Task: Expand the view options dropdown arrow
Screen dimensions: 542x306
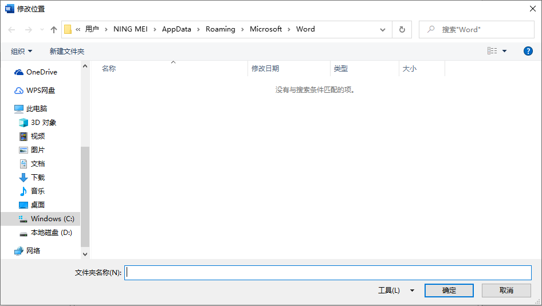Action: coord(504,51)
